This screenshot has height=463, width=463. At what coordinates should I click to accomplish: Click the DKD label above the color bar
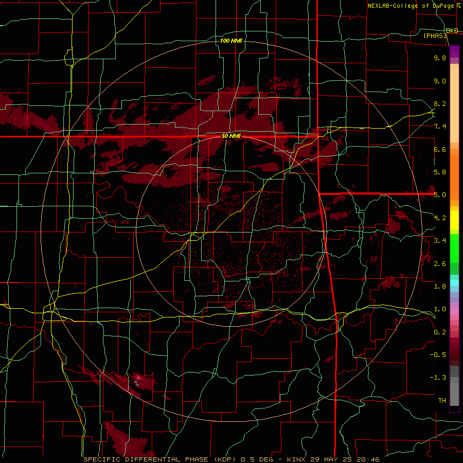point(452,31)
